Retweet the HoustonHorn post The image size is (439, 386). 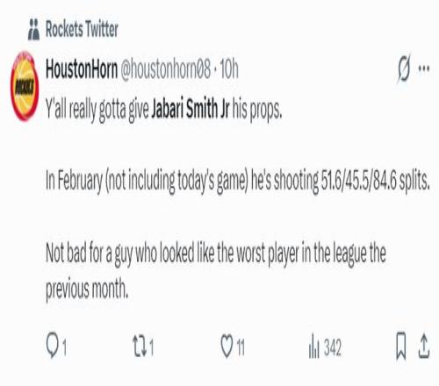point(140,347)
